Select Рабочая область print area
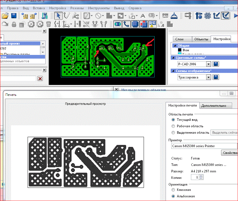This screenshot has height=201, width=238. coord(173,126)
